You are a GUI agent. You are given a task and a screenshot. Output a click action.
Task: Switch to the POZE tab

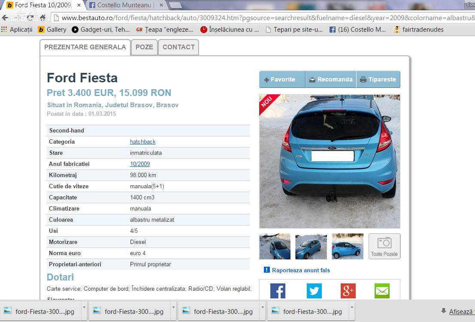(144, 47)
